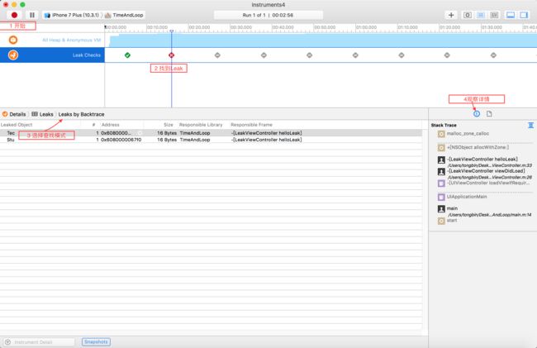The image size is (537, 348).
Task: Click the gray leak check marker near 00:30
Action: (264, 55)
